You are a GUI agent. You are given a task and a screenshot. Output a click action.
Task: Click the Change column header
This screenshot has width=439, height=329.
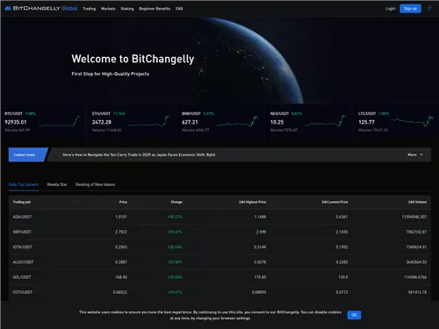click(176, 202)
